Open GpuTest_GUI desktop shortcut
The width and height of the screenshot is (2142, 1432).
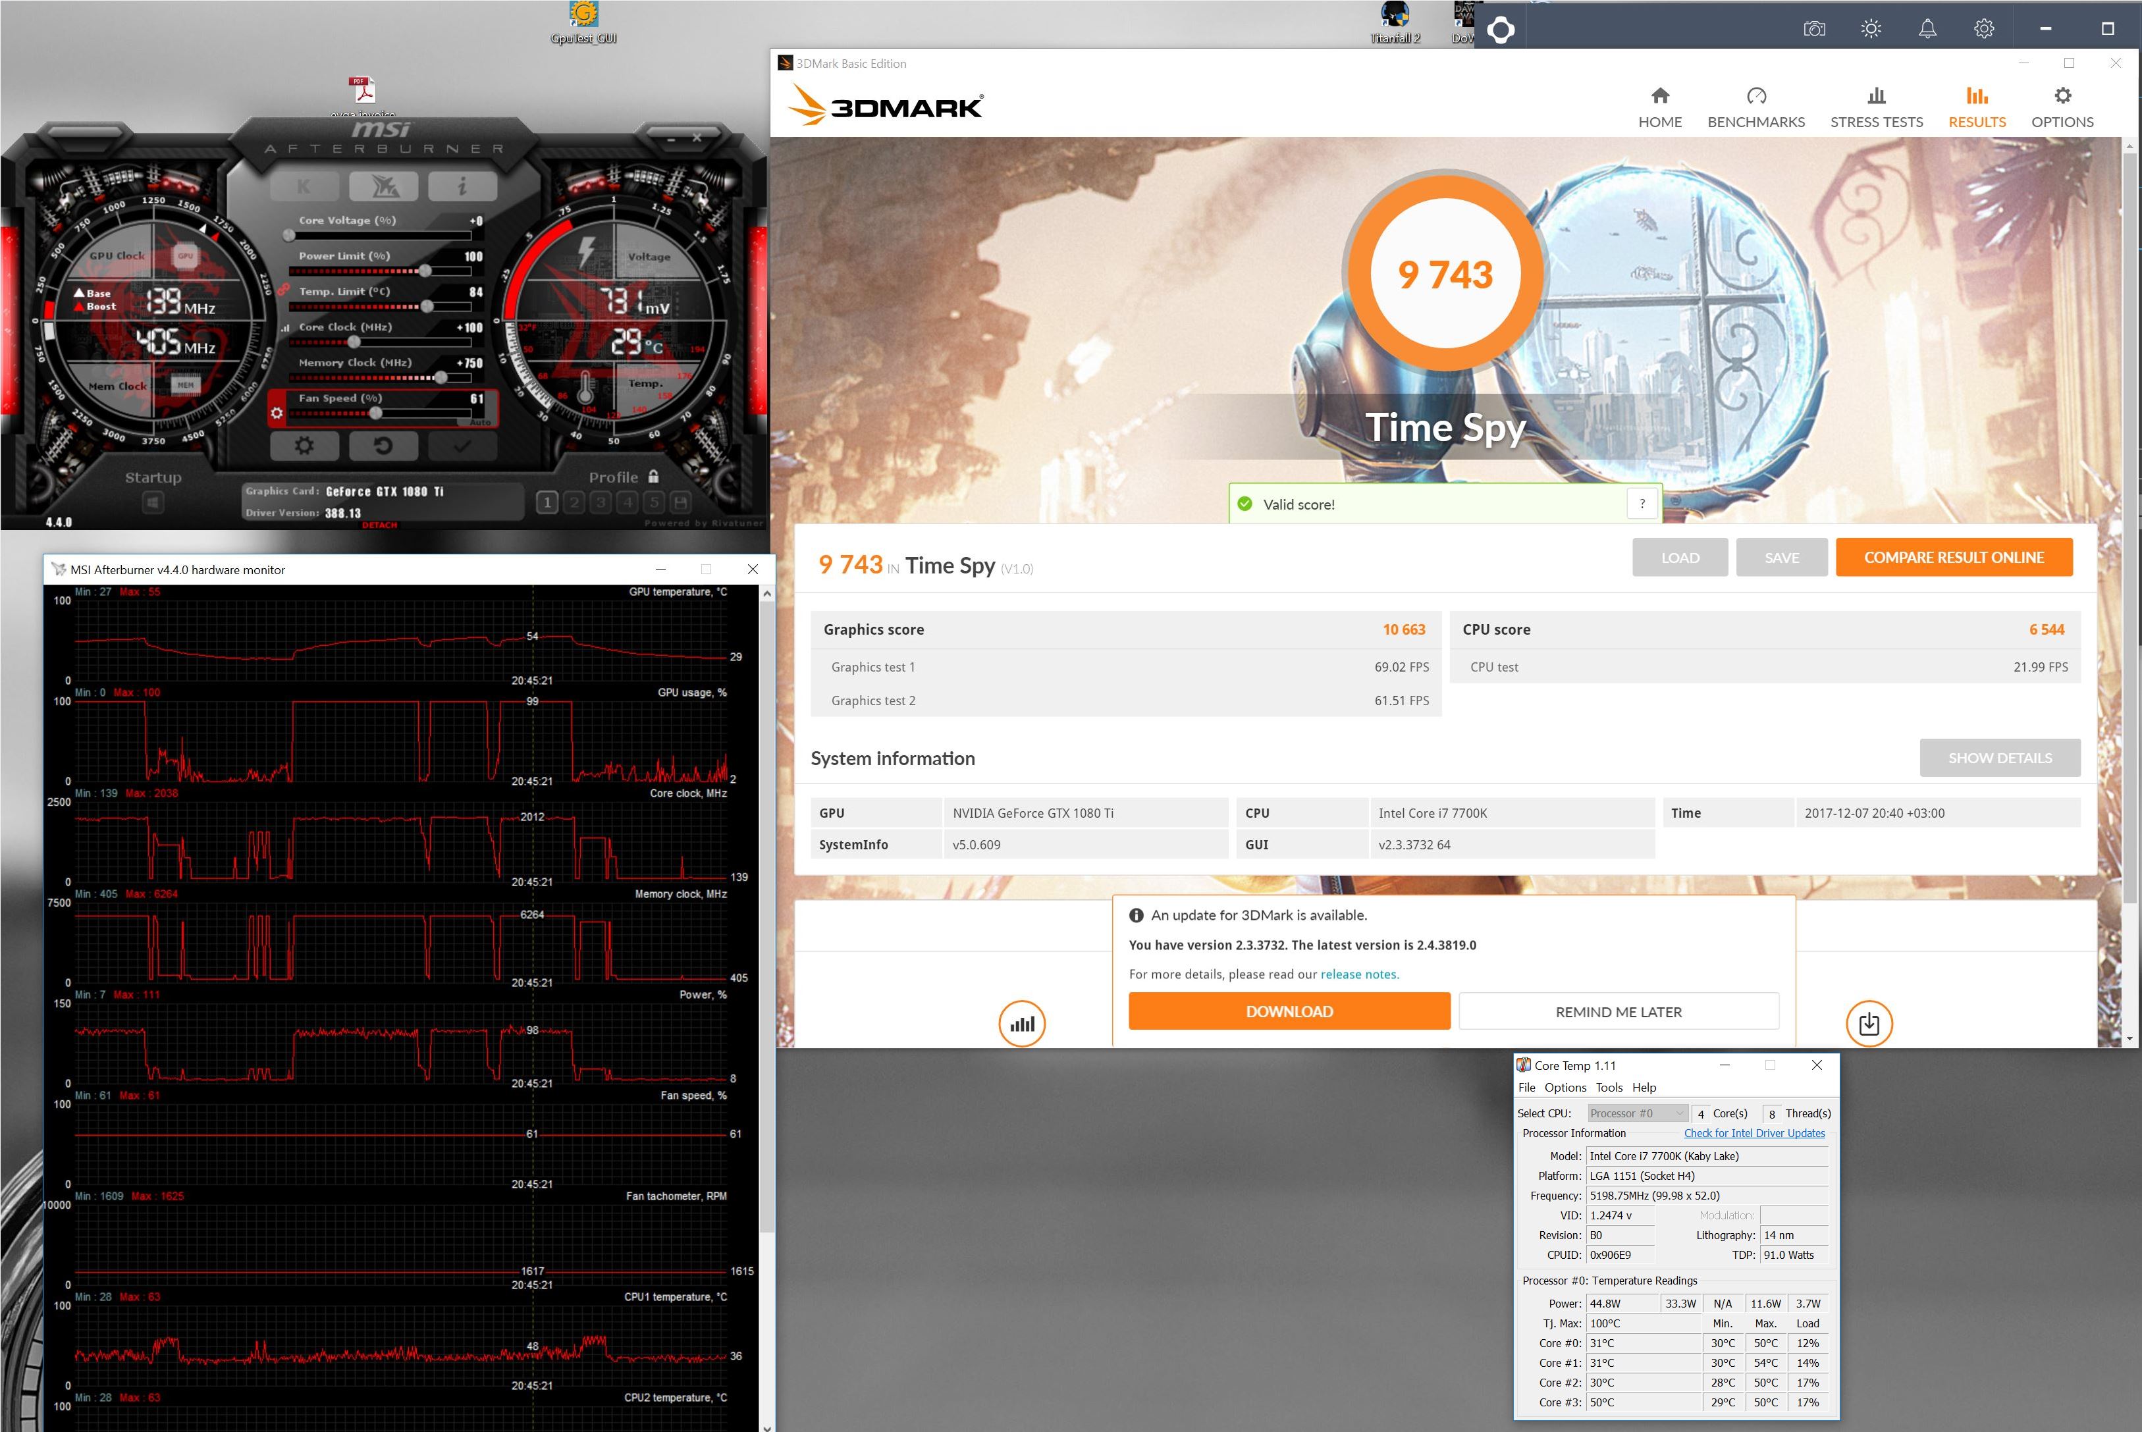click(583, 23)
